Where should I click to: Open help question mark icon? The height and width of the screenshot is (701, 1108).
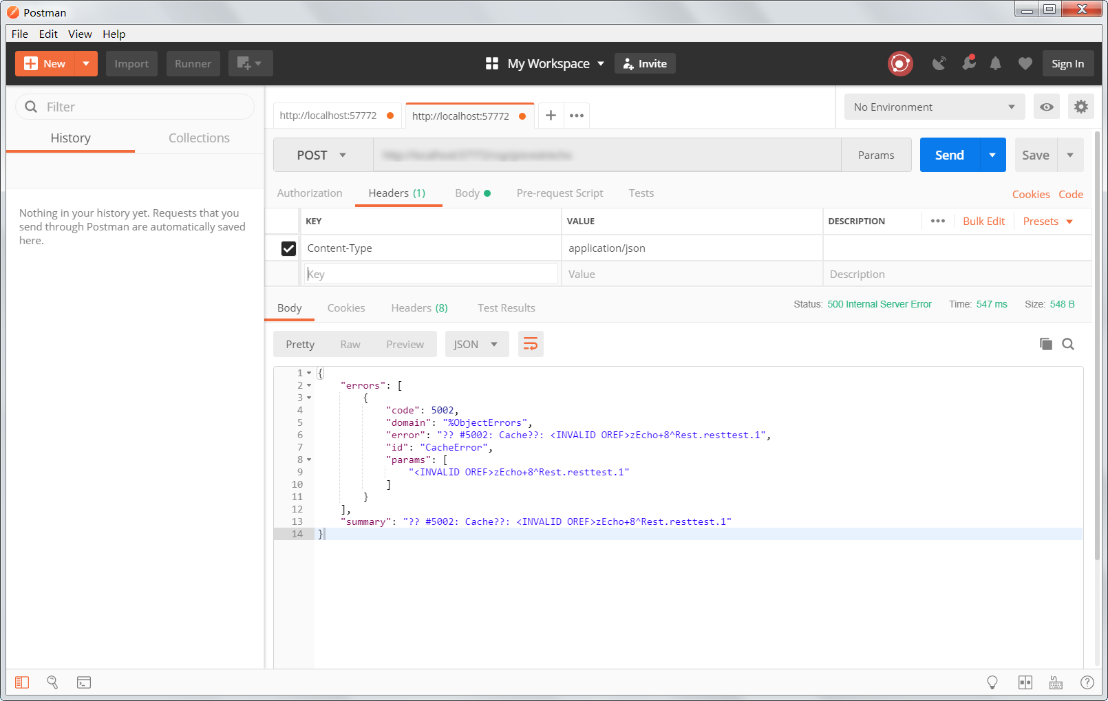point(1087,682)
